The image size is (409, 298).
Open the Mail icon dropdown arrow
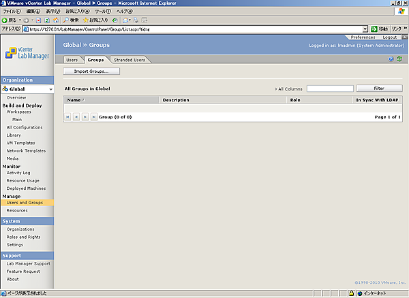[130, 20]
